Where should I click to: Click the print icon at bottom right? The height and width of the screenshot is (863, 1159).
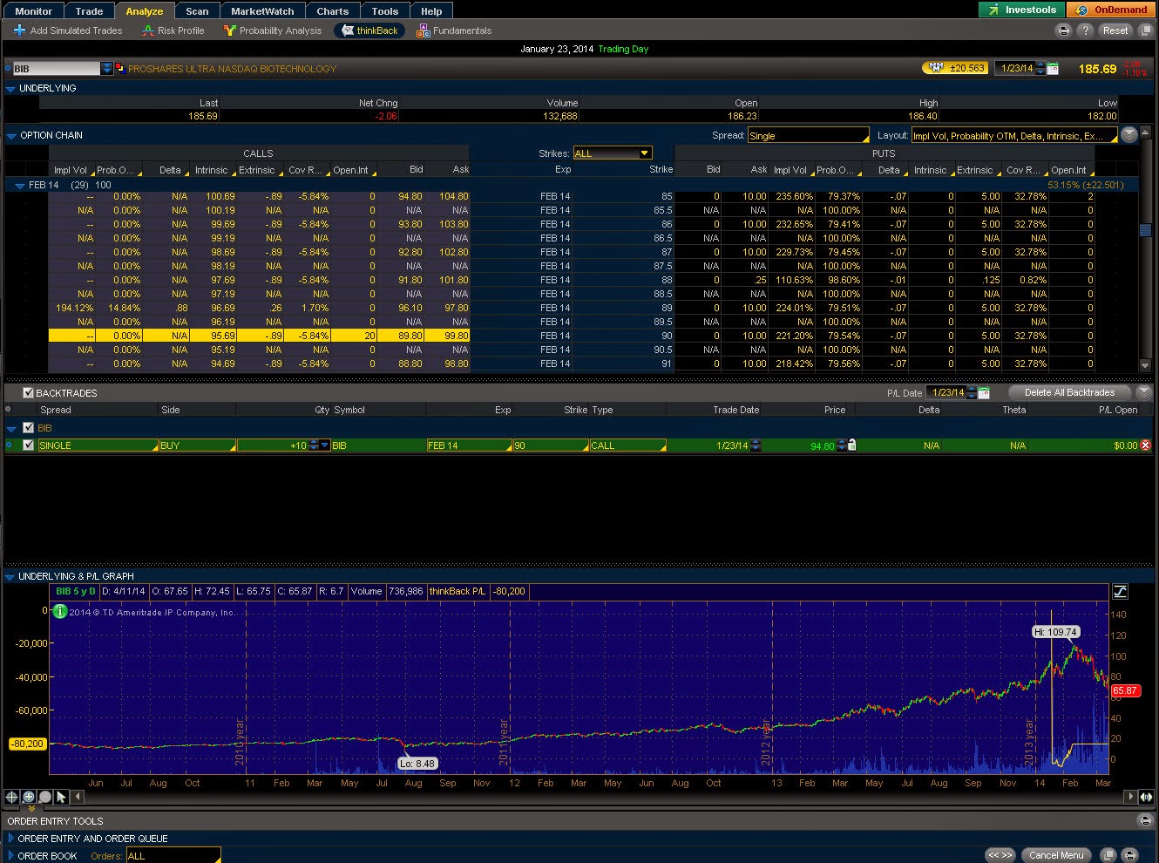click(x=1129, y=855)
